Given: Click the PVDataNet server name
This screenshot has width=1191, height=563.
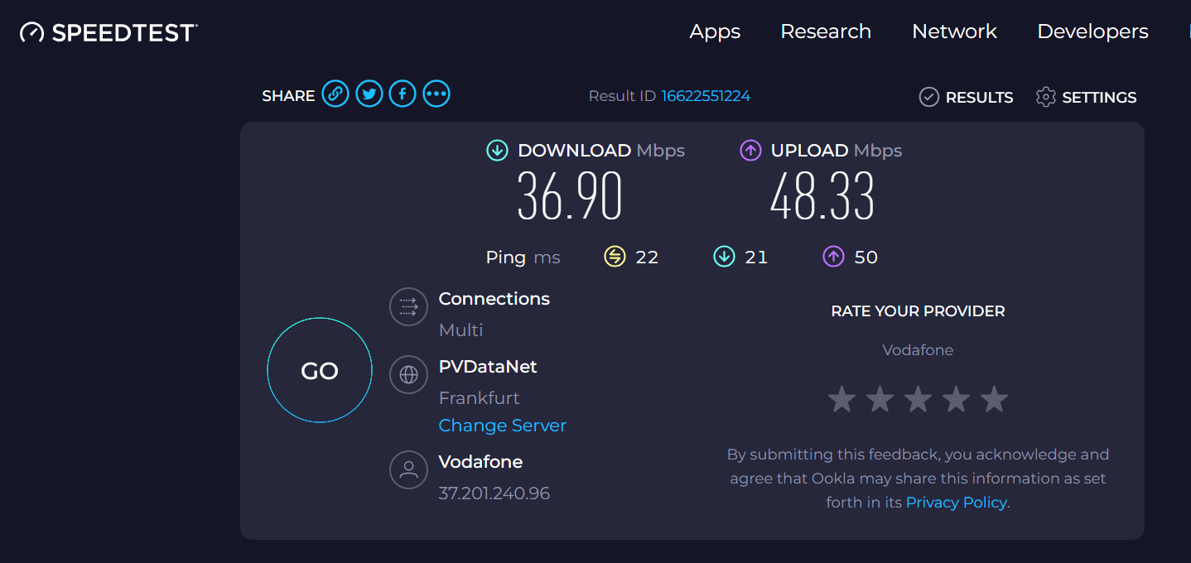Looking at the screenshot, I should 488,366.
